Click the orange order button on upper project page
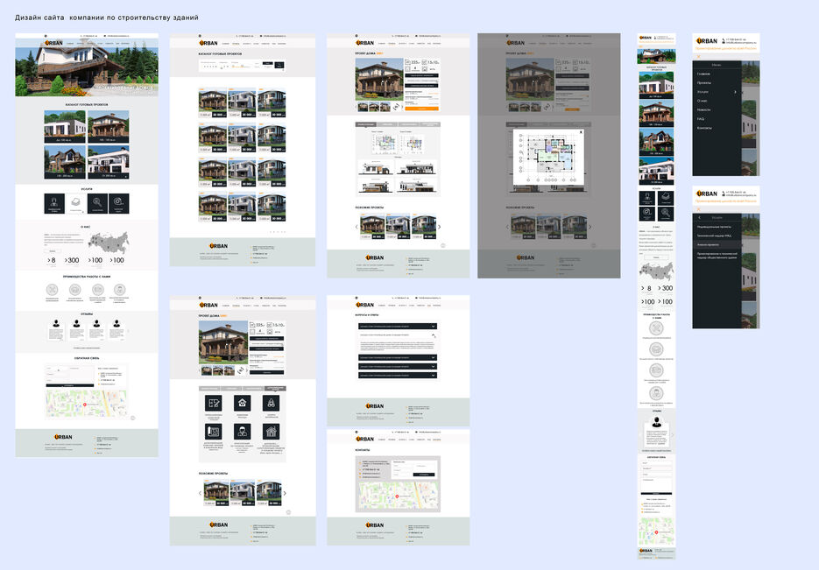The height and width of the screenshot is (570, 819). click(421, 109)
